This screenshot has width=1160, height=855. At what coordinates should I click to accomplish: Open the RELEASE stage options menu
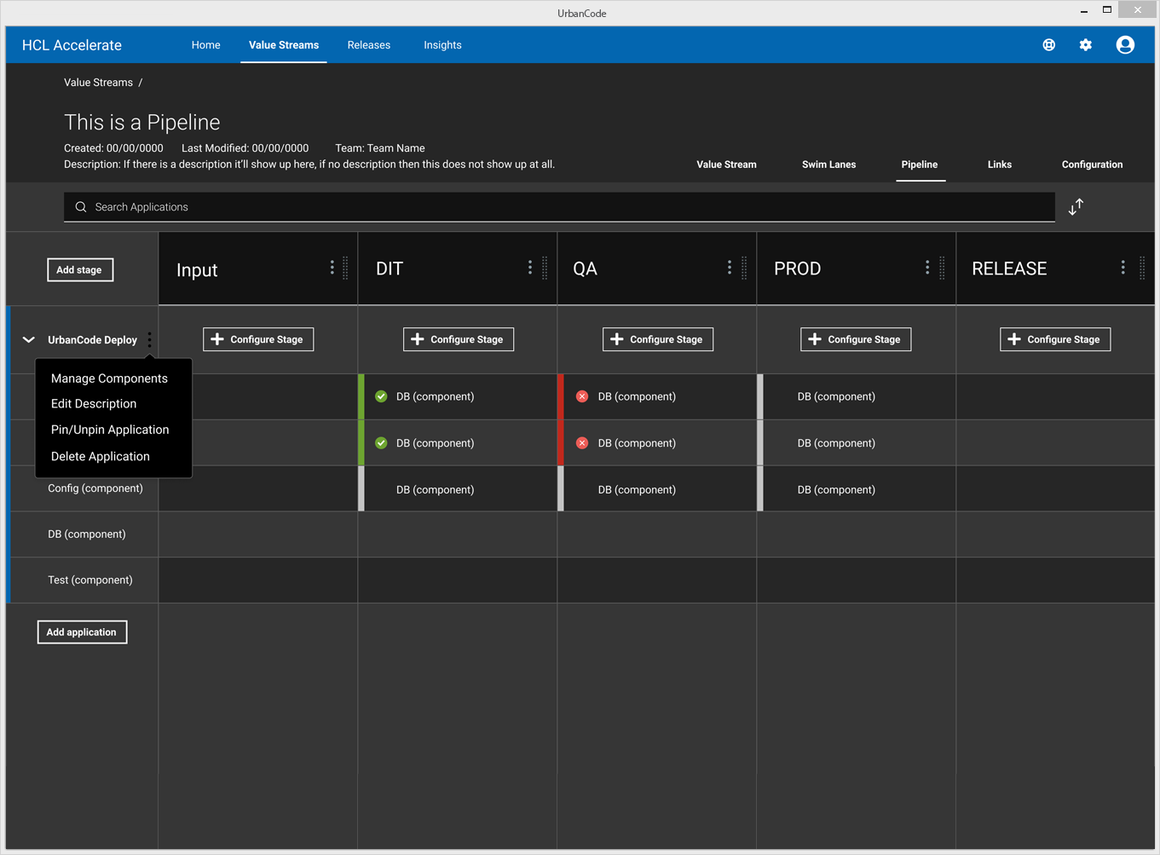coord(1122,268)
